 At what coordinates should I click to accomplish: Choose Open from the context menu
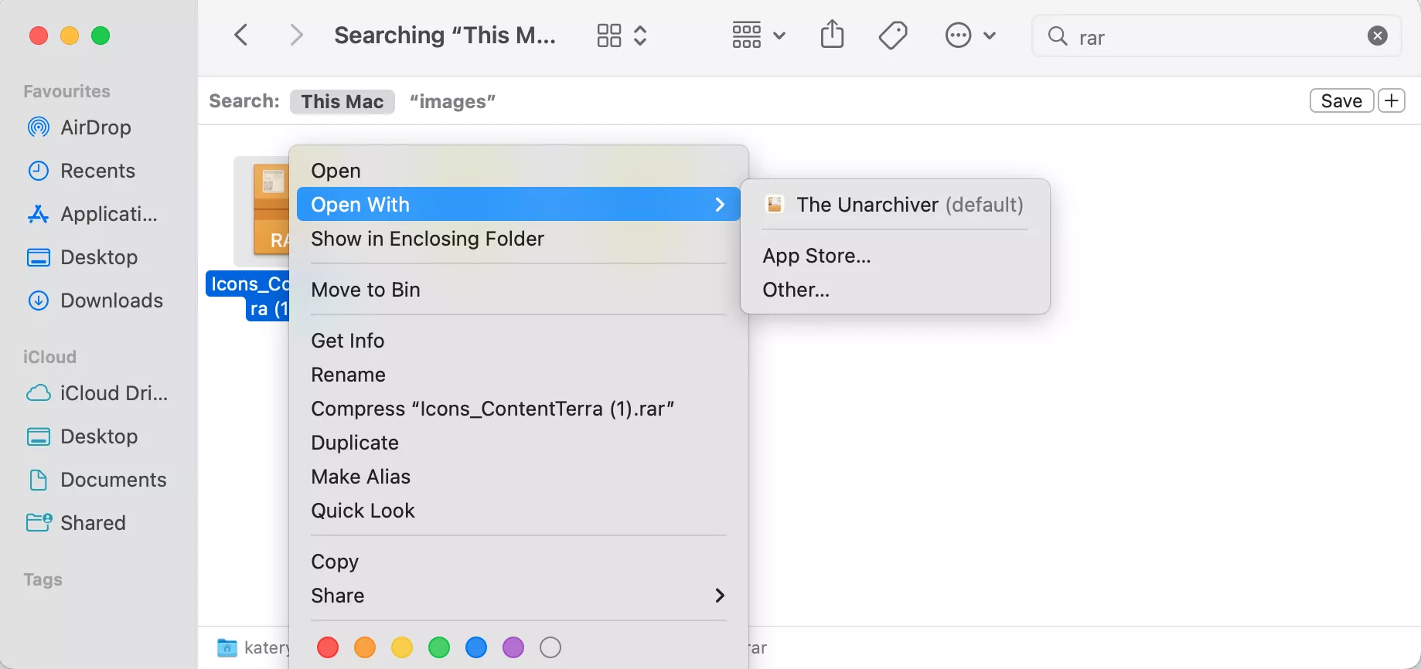pos(518,170)
